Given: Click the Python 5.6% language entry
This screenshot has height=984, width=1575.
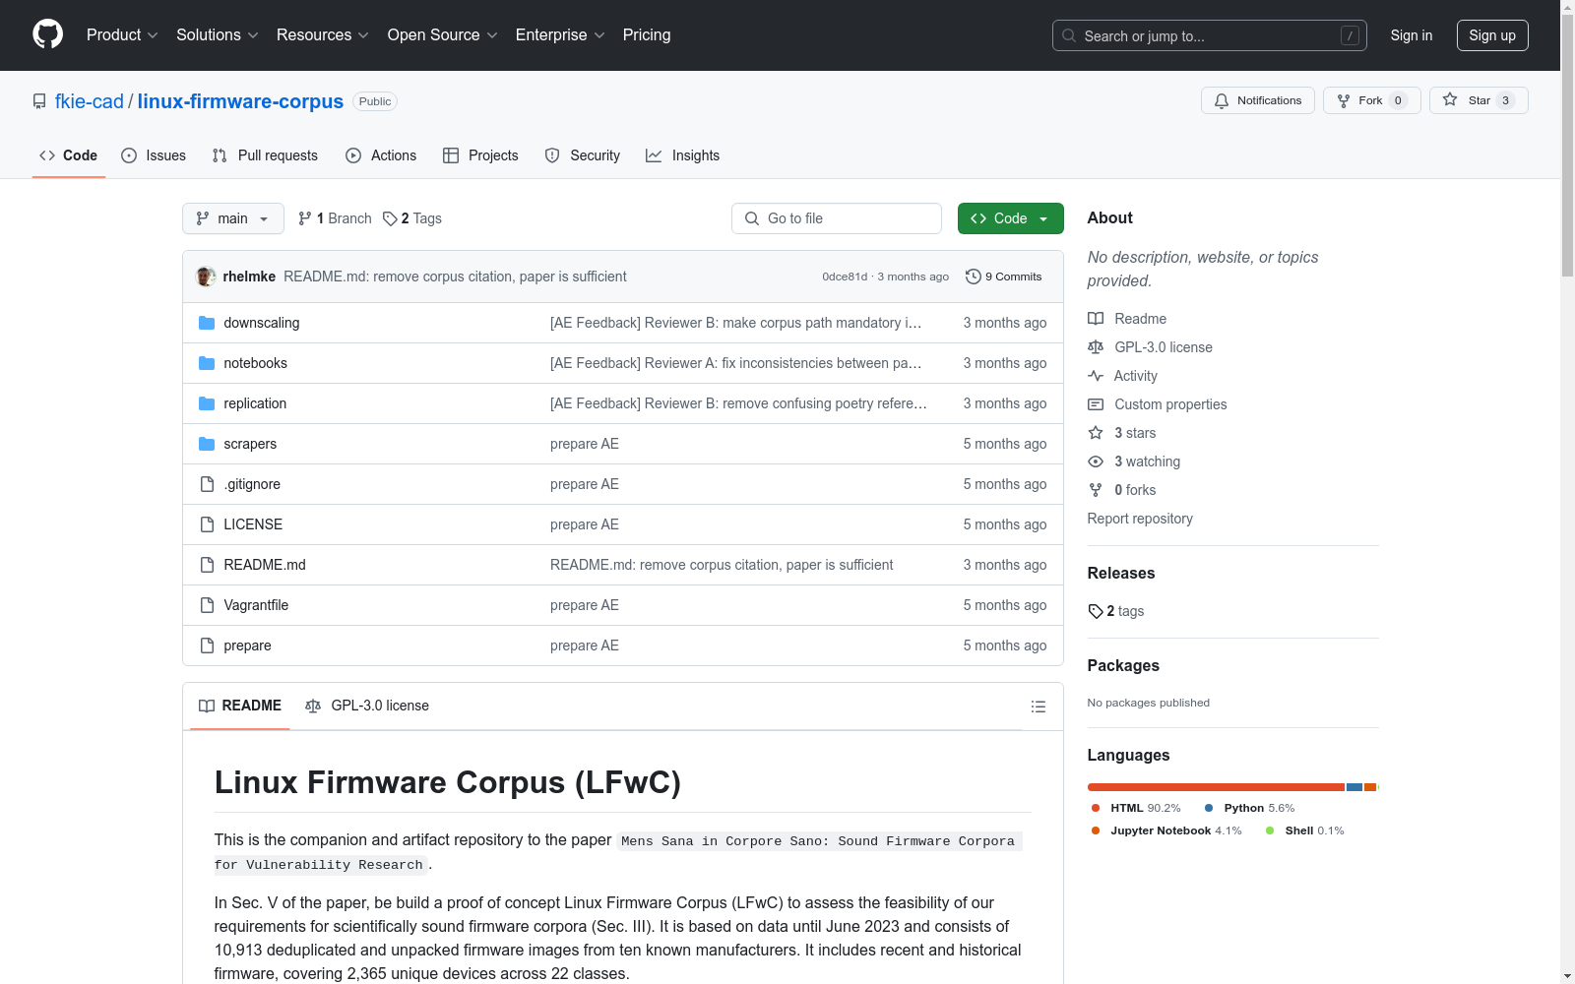Looking at the screenshot, I should (x=1250, y=808).
